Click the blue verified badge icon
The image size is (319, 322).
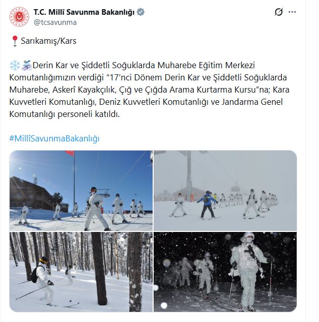coord(141,12)
